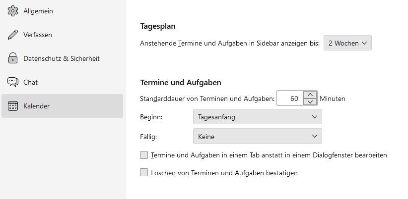408x199 pixels.
Task: Select the Chat settings label
Action: [x=30, y=82]
